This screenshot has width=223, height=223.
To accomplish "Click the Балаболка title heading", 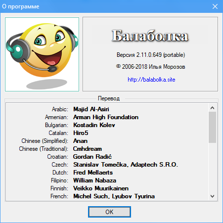I will [150, 36].
